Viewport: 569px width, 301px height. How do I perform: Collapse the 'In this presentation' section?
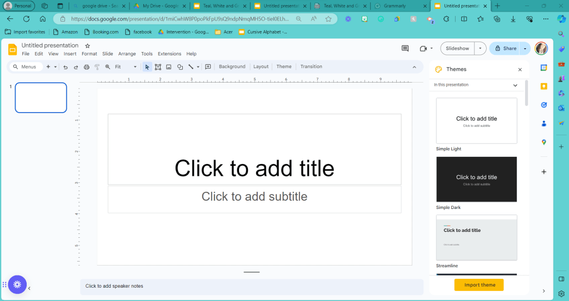(515, 85)
